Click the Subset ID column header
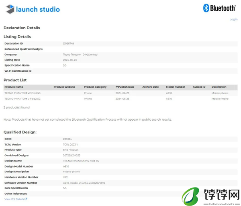Viewport: 241px width, 206px height. coord(199,87)
